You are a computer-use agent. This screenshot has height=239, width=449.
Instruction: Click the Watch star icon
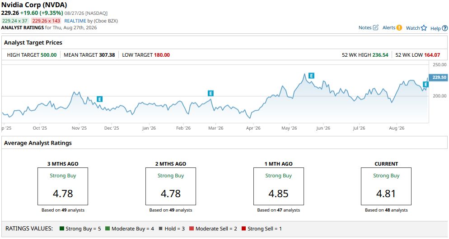click(x=424, y=27)
